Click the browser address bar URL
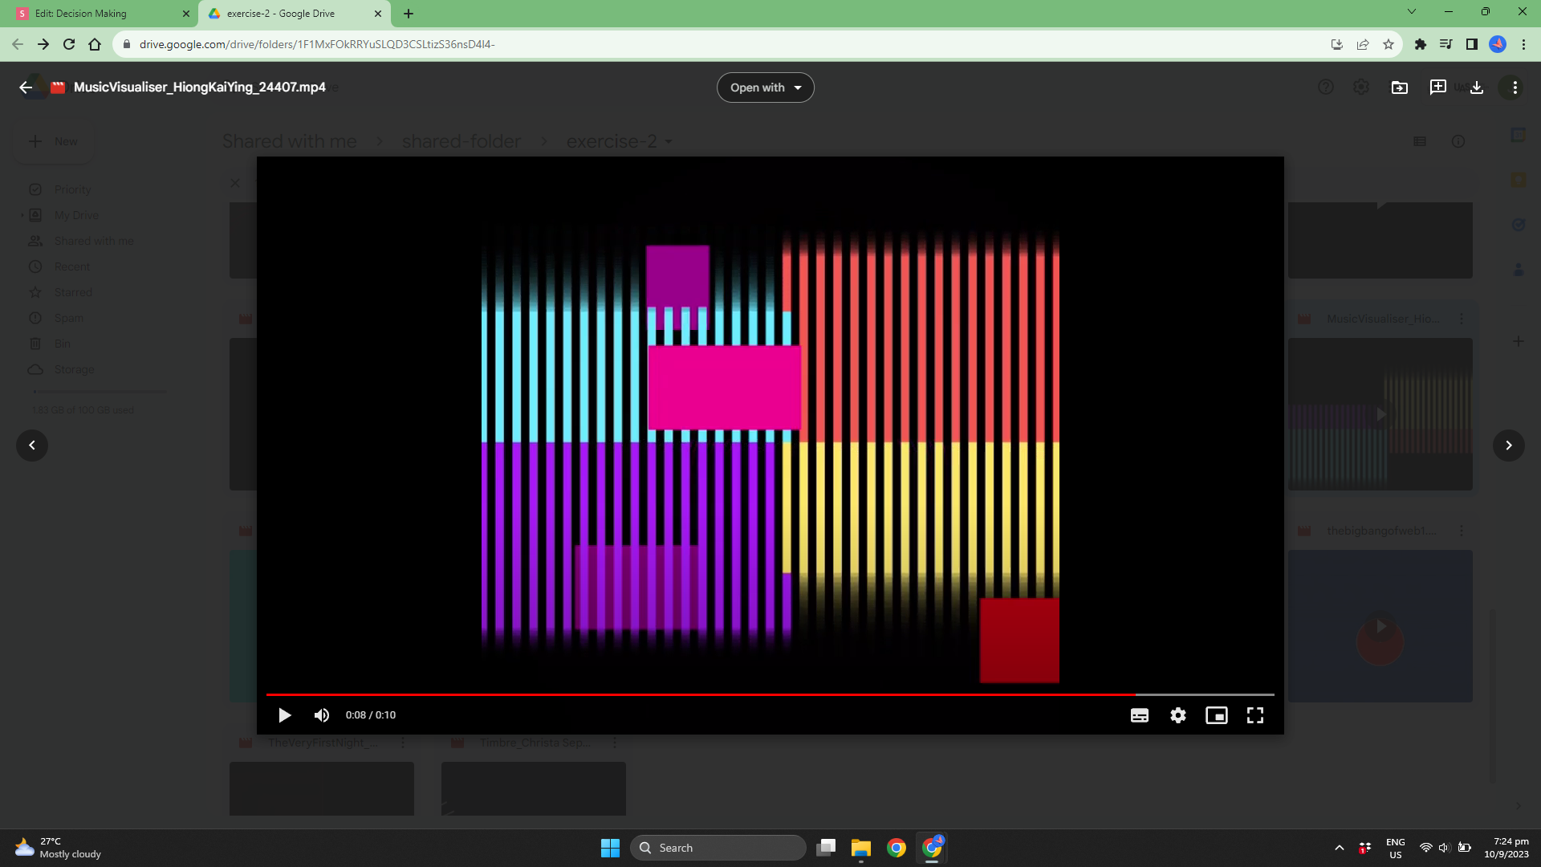Image resolution: width=1541 pixels, height=867 pixels. tap(317, 45)
